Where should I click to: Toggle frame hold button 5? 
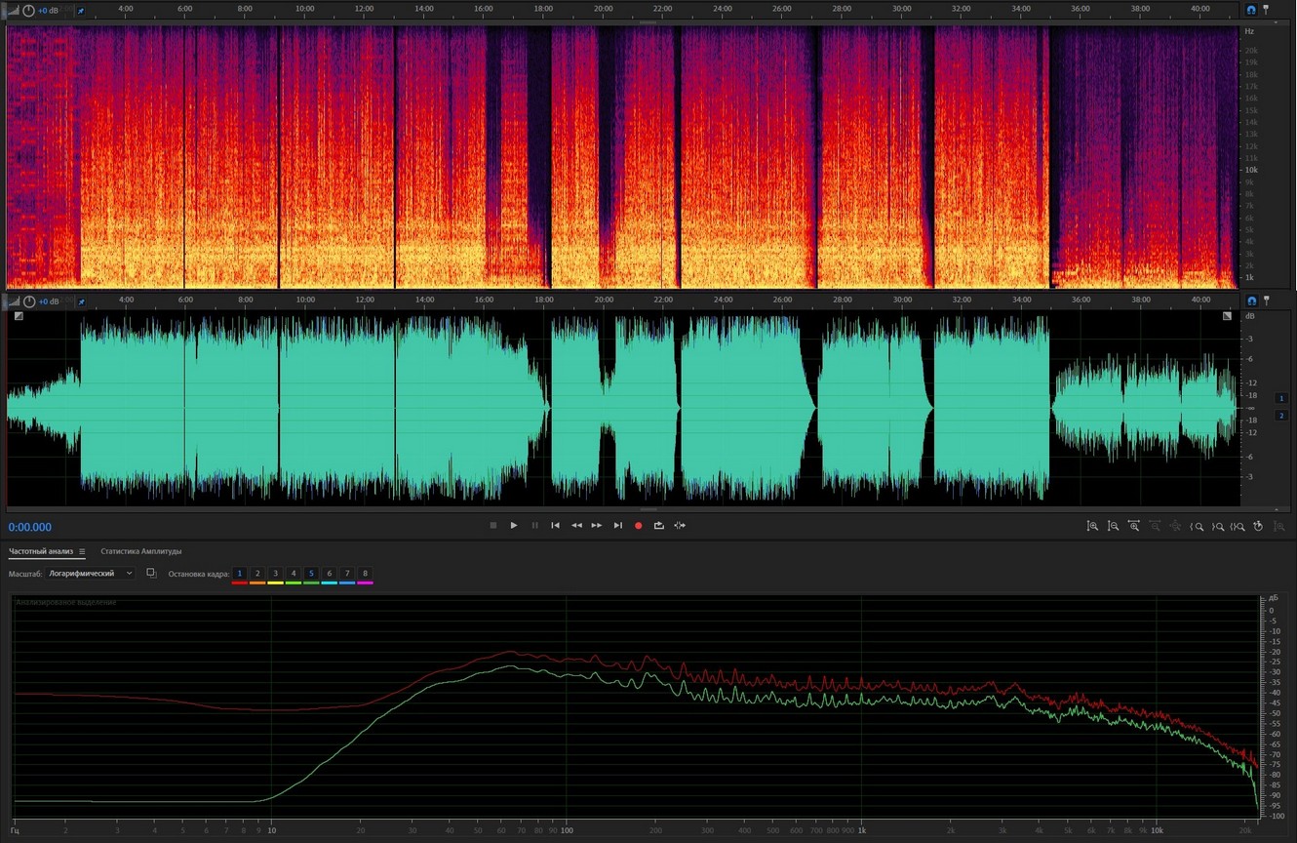pyautogui.click(x=311, y=574)
